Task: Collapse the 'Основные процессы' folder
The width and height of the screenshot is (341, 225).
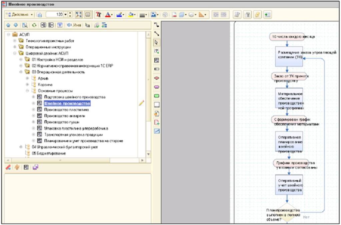Action: (x=28, y=91)
